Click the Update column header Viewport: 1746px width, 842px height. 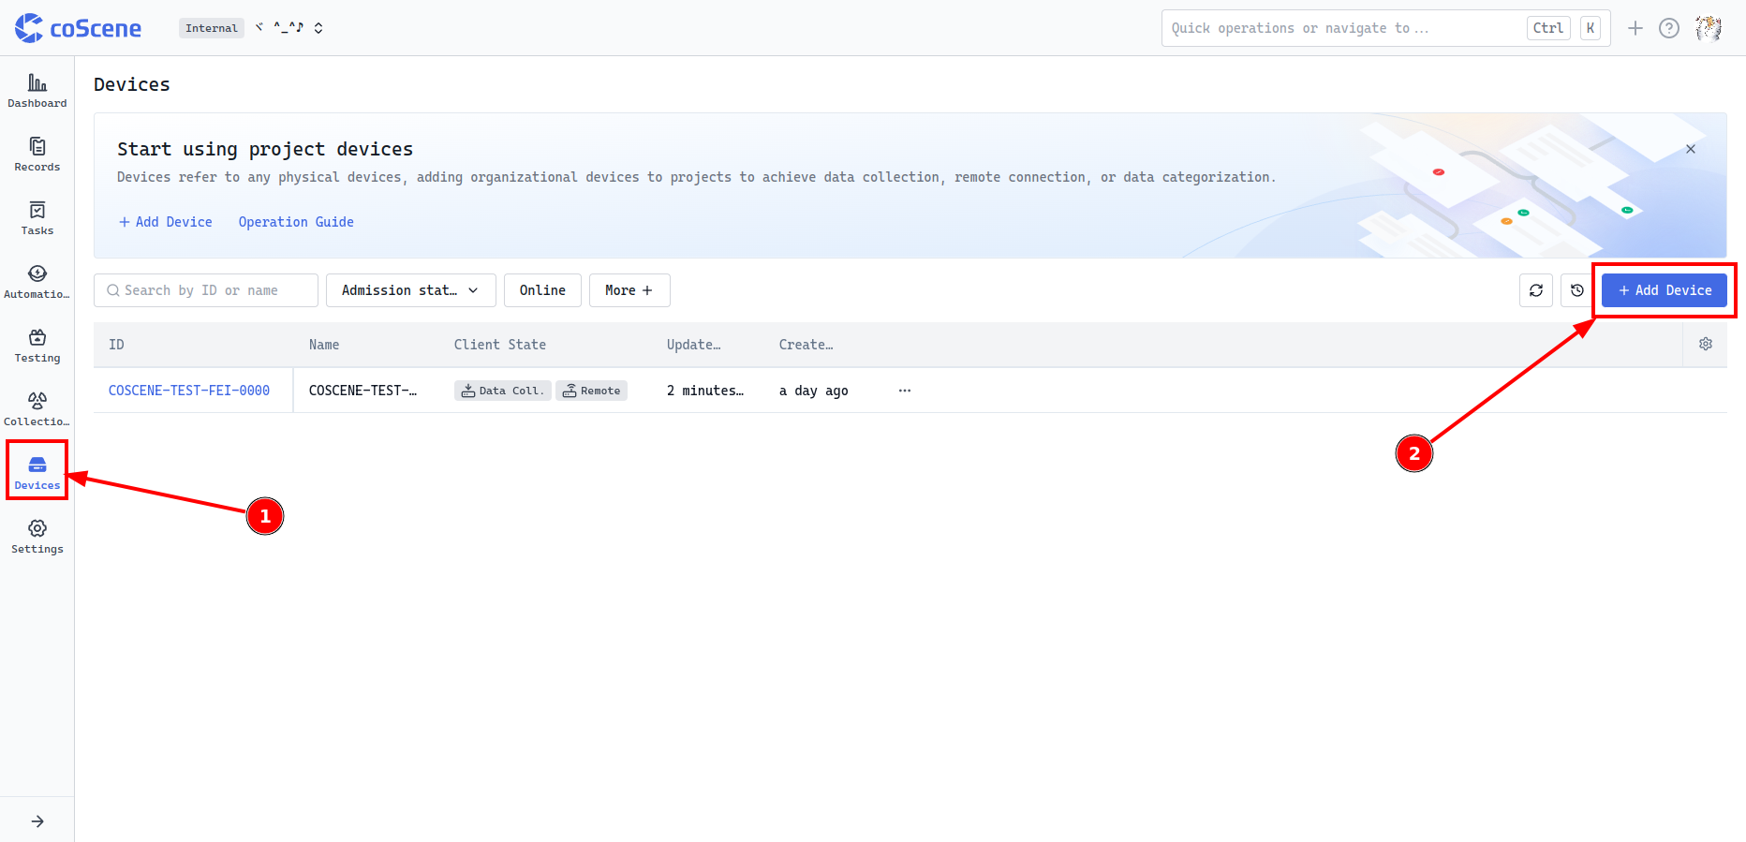coord(694,345)
